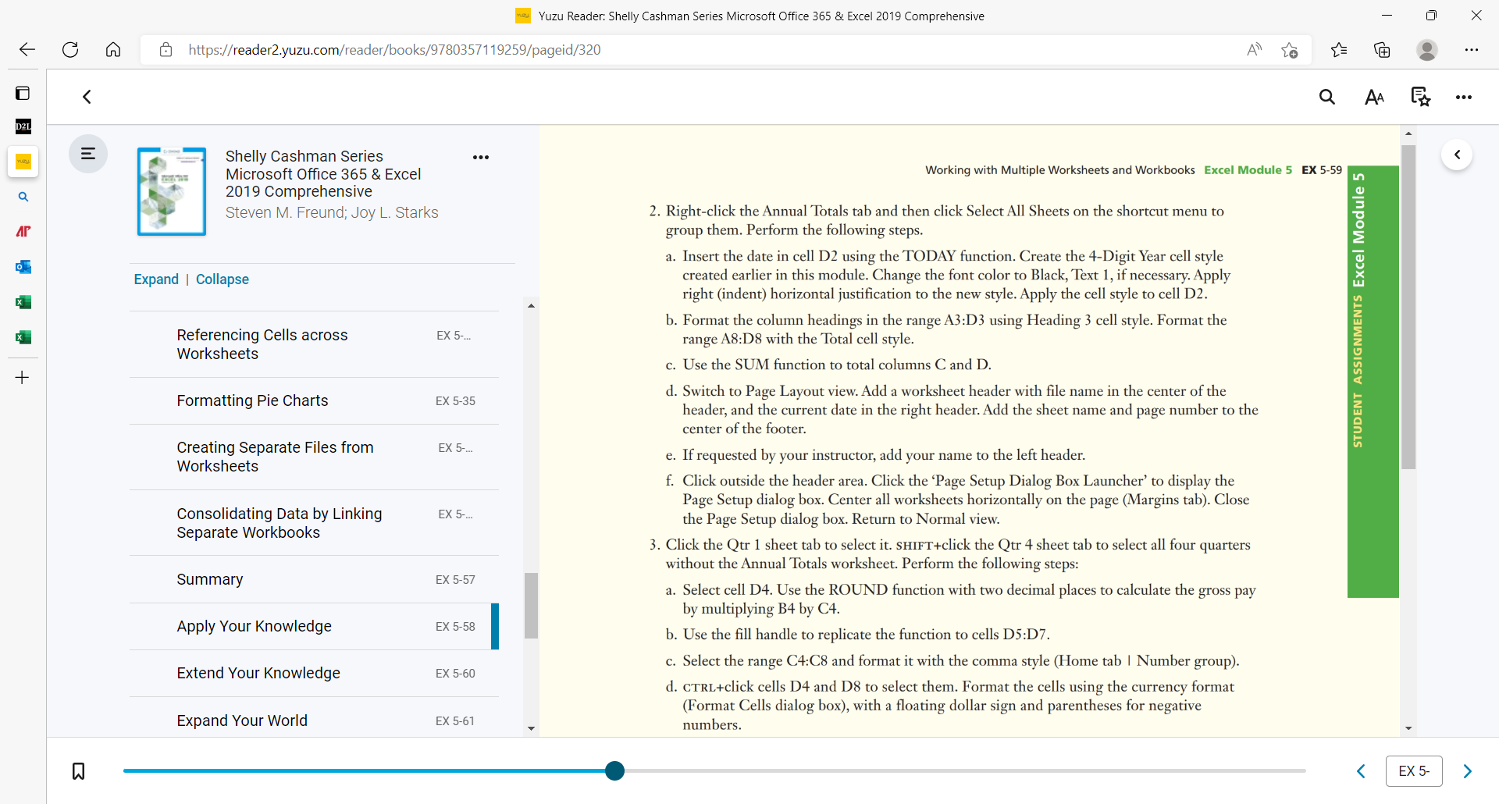Open the browser Collections icon
This screenshot has height=804, width=1499.
(x=1382, y=50)
